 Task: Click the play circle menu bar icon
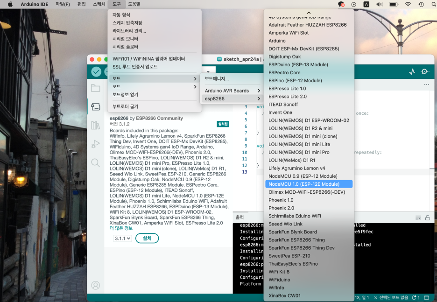pos(354,4)
